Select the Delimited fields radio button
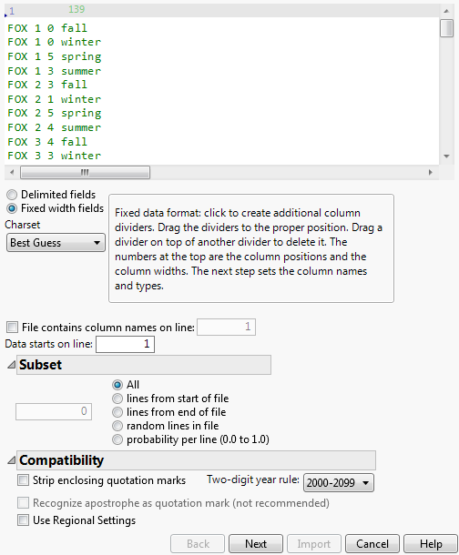Screen dimensions: 459x555 click(12, 195)
